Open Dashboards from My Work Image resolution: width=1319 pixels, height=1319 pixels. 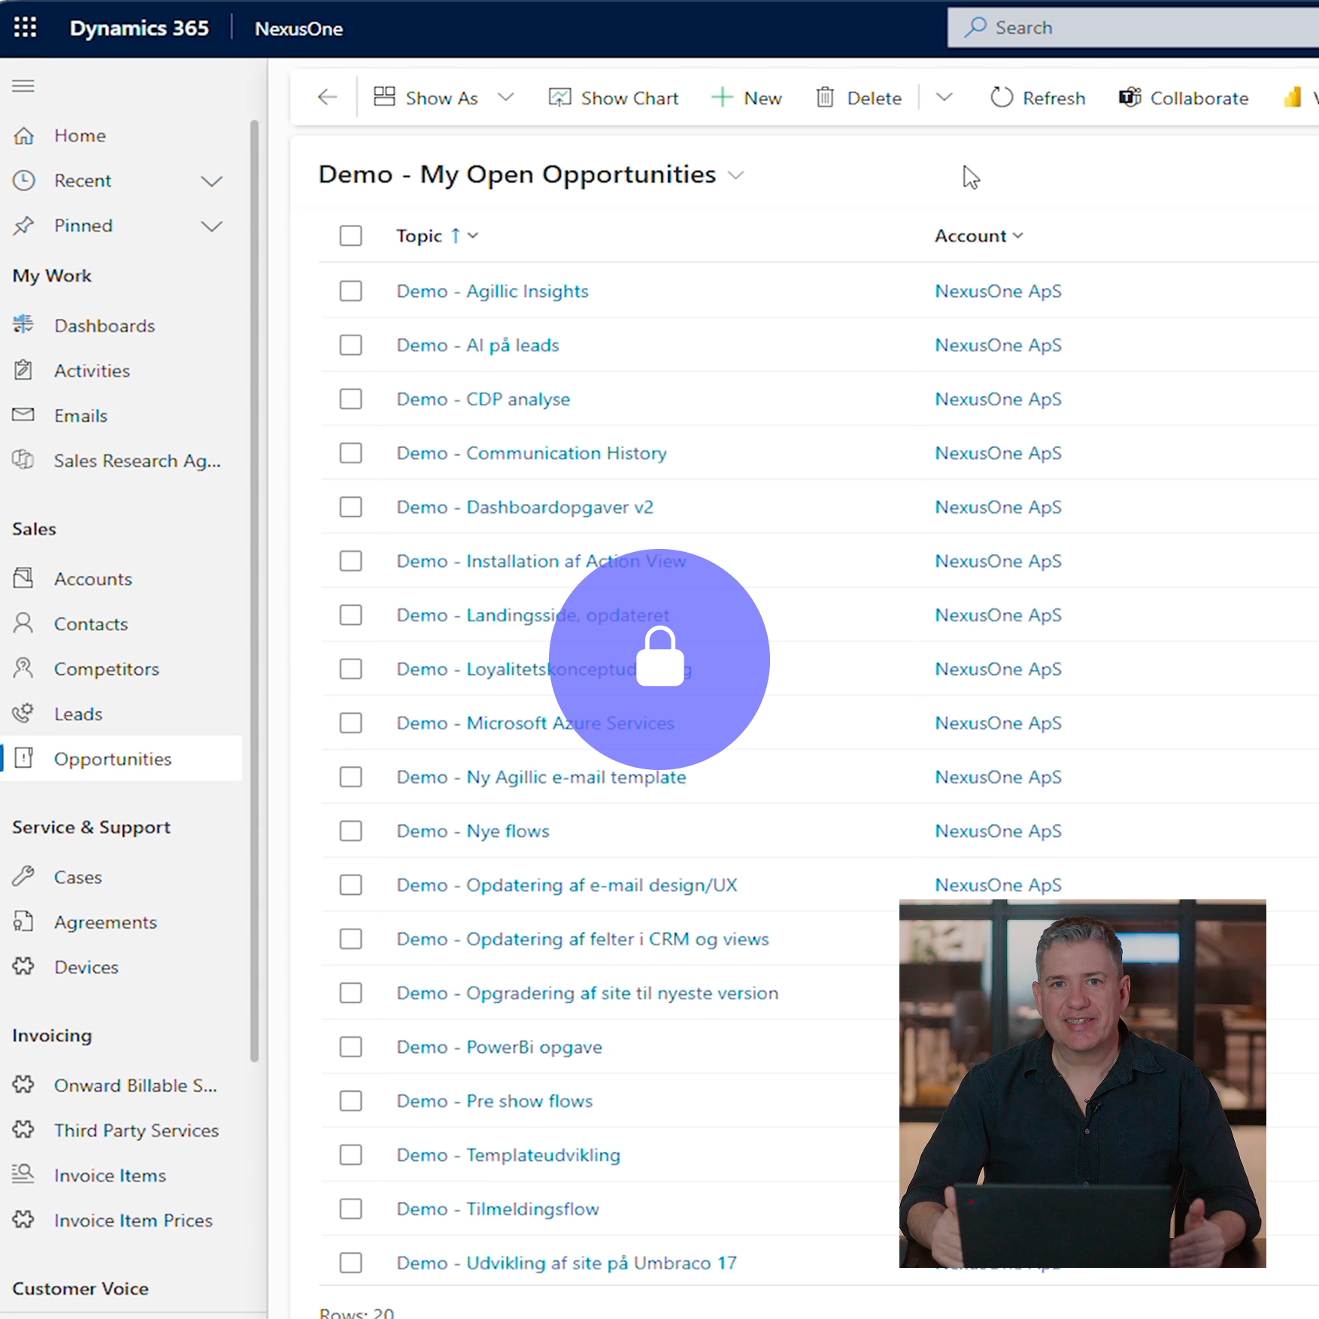(105, 326)
